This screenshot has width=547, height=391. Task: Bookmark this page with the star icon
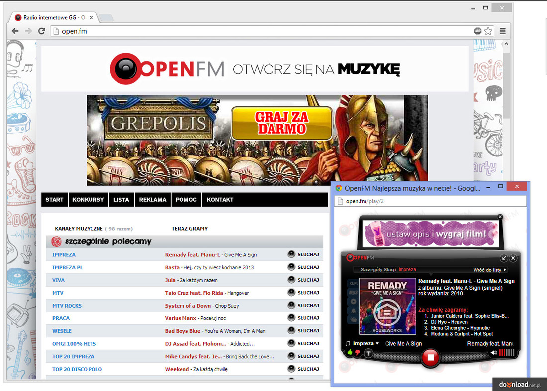click(x=488, y=31)
